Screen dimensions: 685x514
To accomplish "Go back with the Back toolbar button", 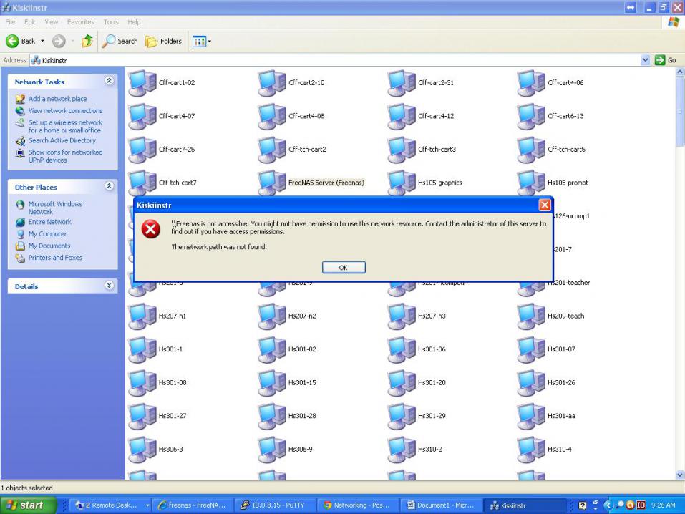I will click(x=21, y=41).
